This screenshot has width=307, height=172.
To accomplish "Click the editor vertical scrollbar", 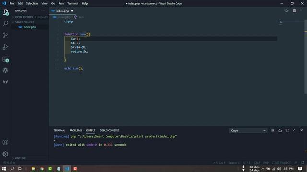I will [x=306, y=56].
